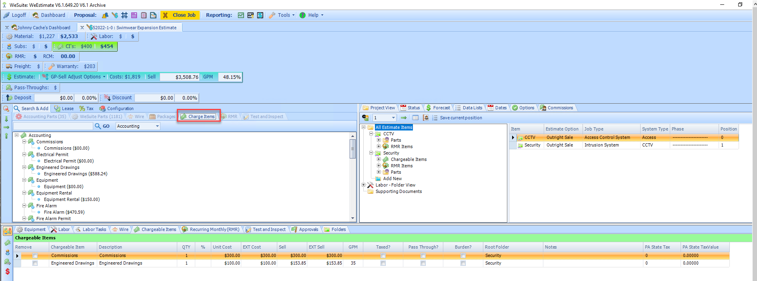Screen dimensions: 757x281
Task: Click the red dollar icon in bottom-left strip
Action: (7, 271)
